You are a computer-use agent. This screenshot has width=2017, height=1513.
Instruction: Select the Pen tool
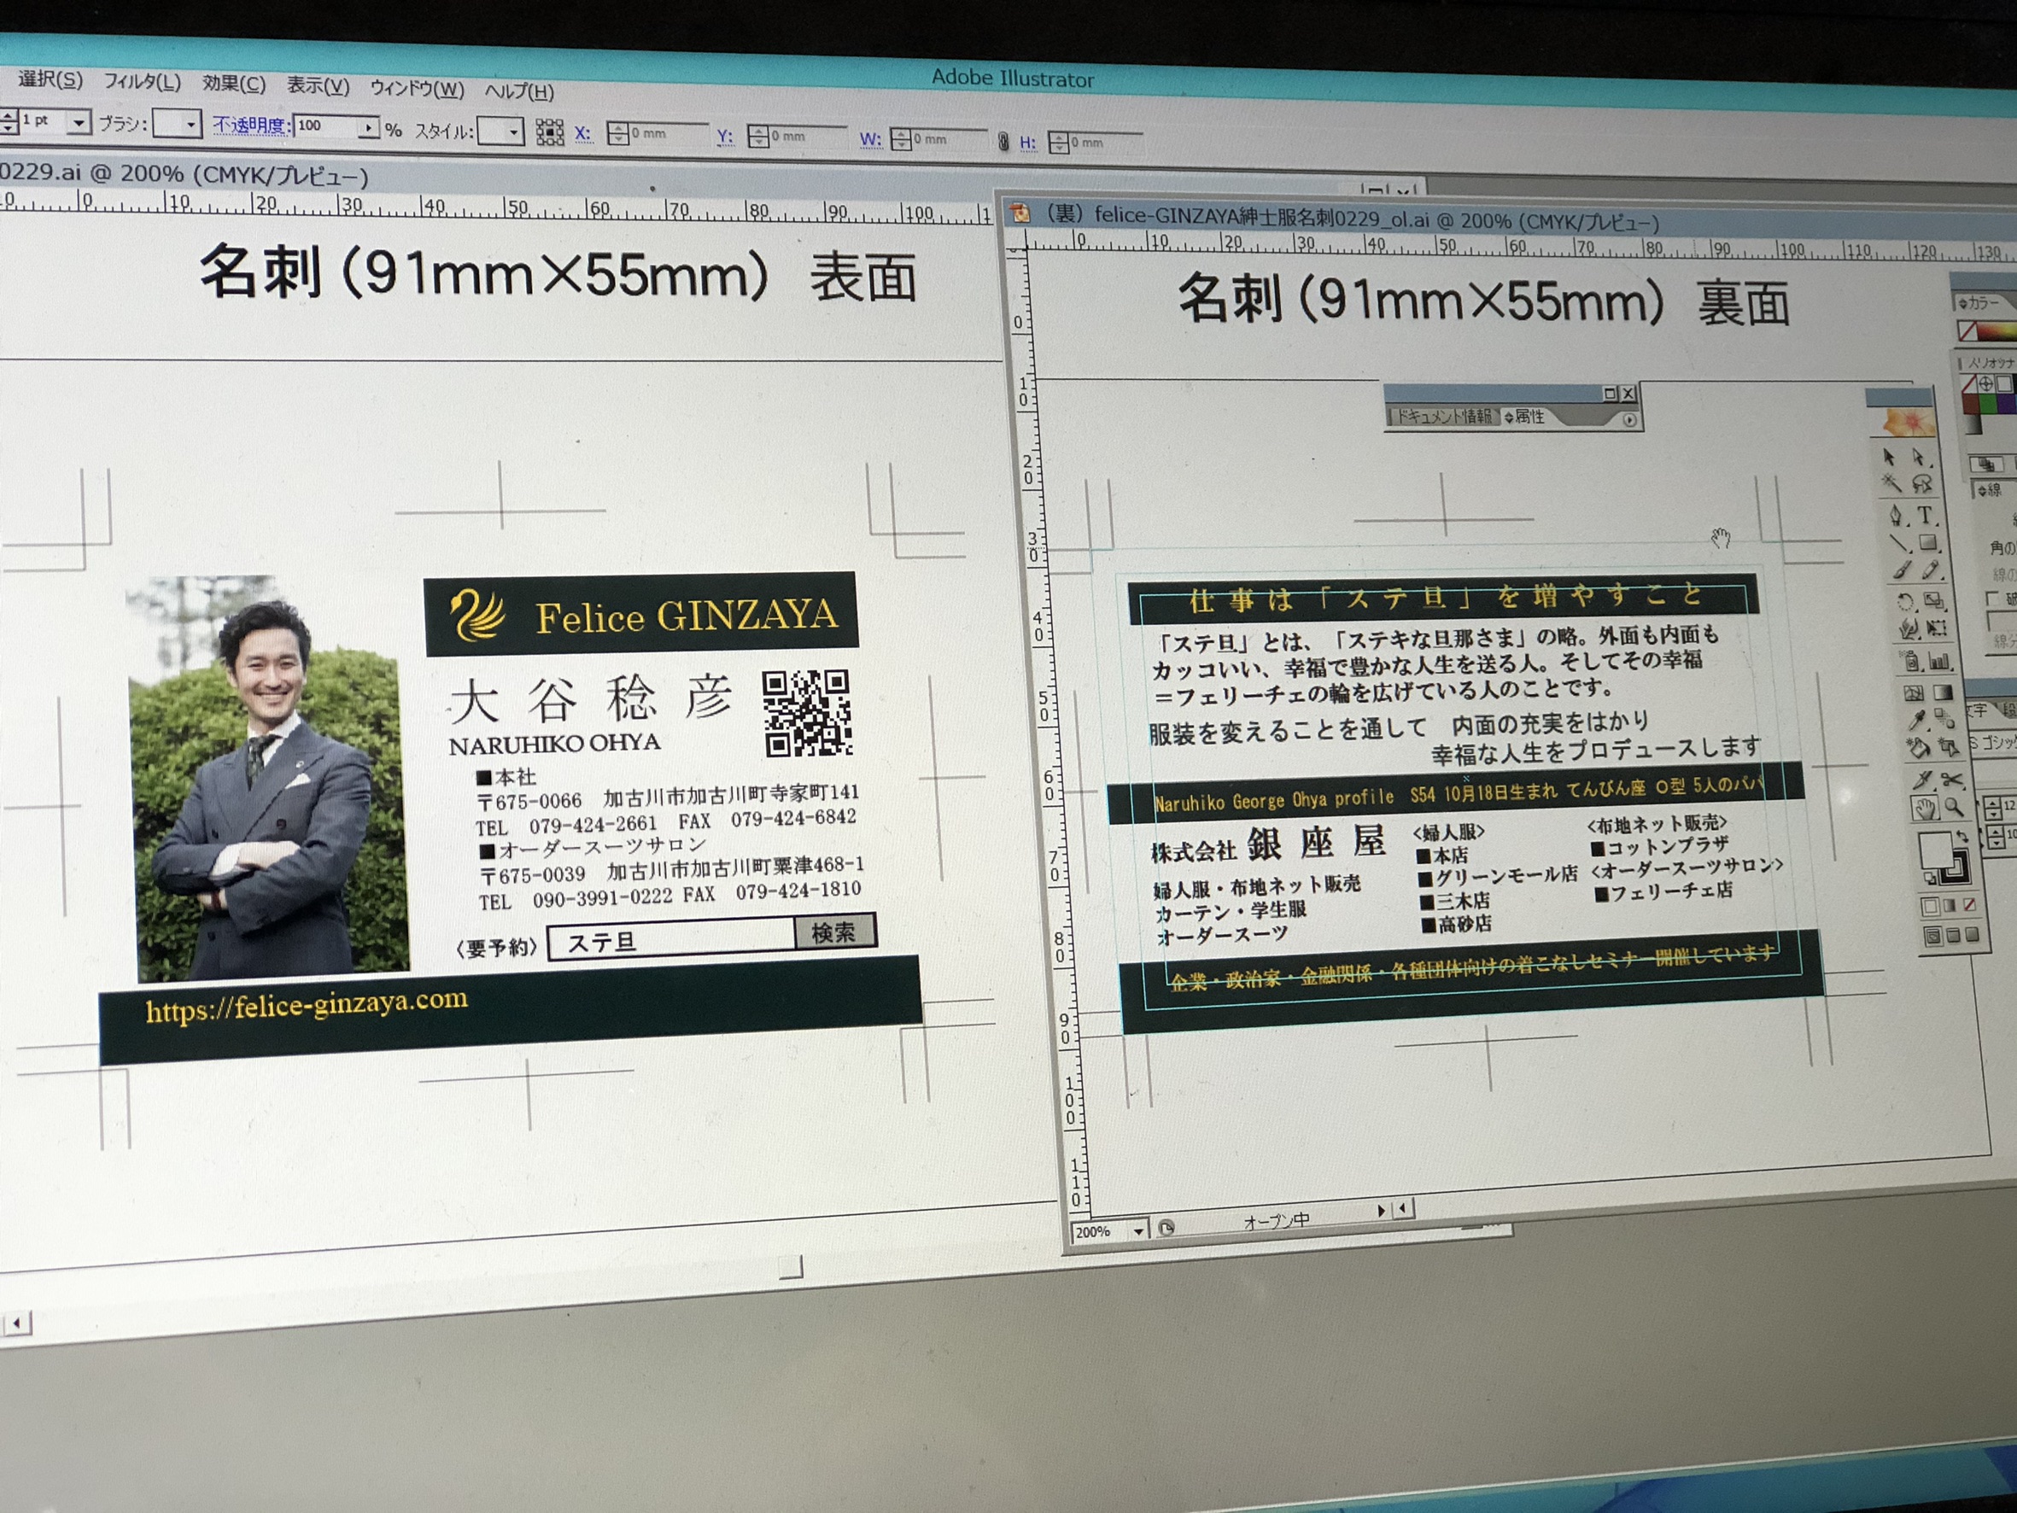[1896, 514]
